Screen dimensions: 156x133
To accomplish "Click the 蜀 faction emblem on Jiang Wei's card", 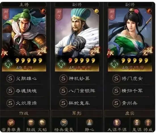I will pos(8,64).
